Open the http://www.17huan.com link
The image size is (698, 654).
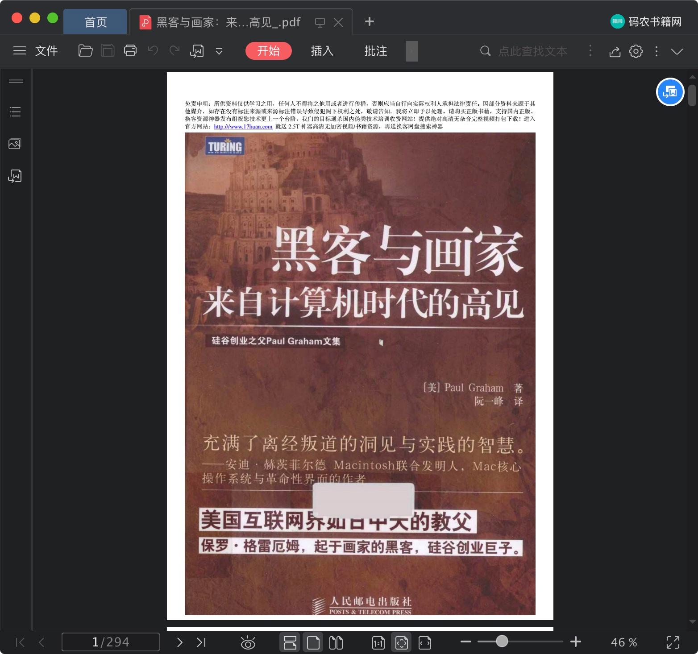tap(243, 127)
